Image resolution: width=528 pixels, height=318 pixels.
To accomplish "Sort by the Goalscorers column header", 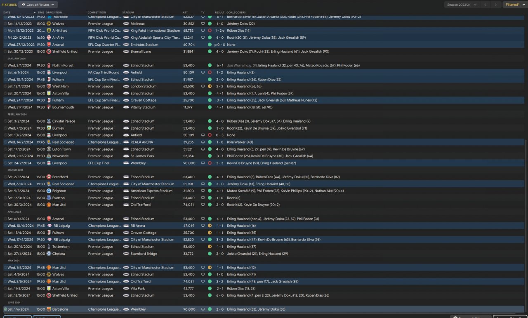I will tap(236, 12).
